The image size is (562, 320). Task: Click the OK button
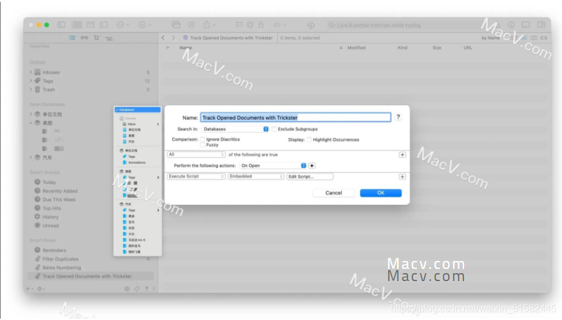[381, 193]
